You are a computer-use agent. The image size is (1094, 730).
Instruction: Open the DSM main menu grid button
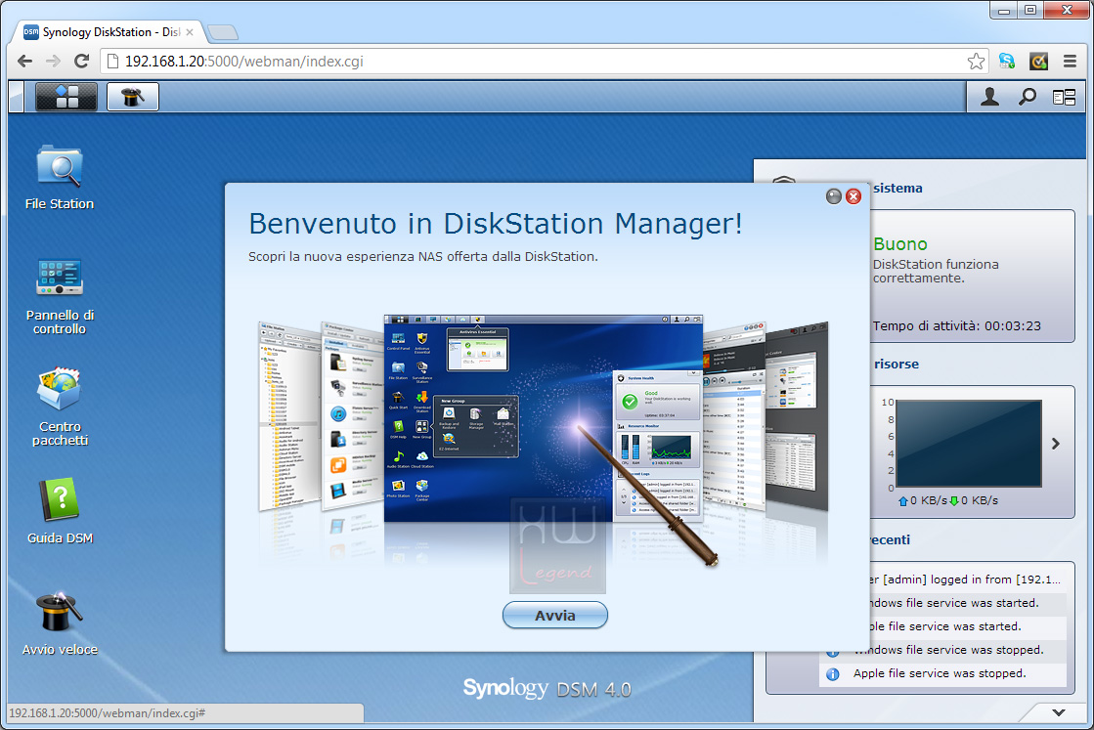point(66,96)
